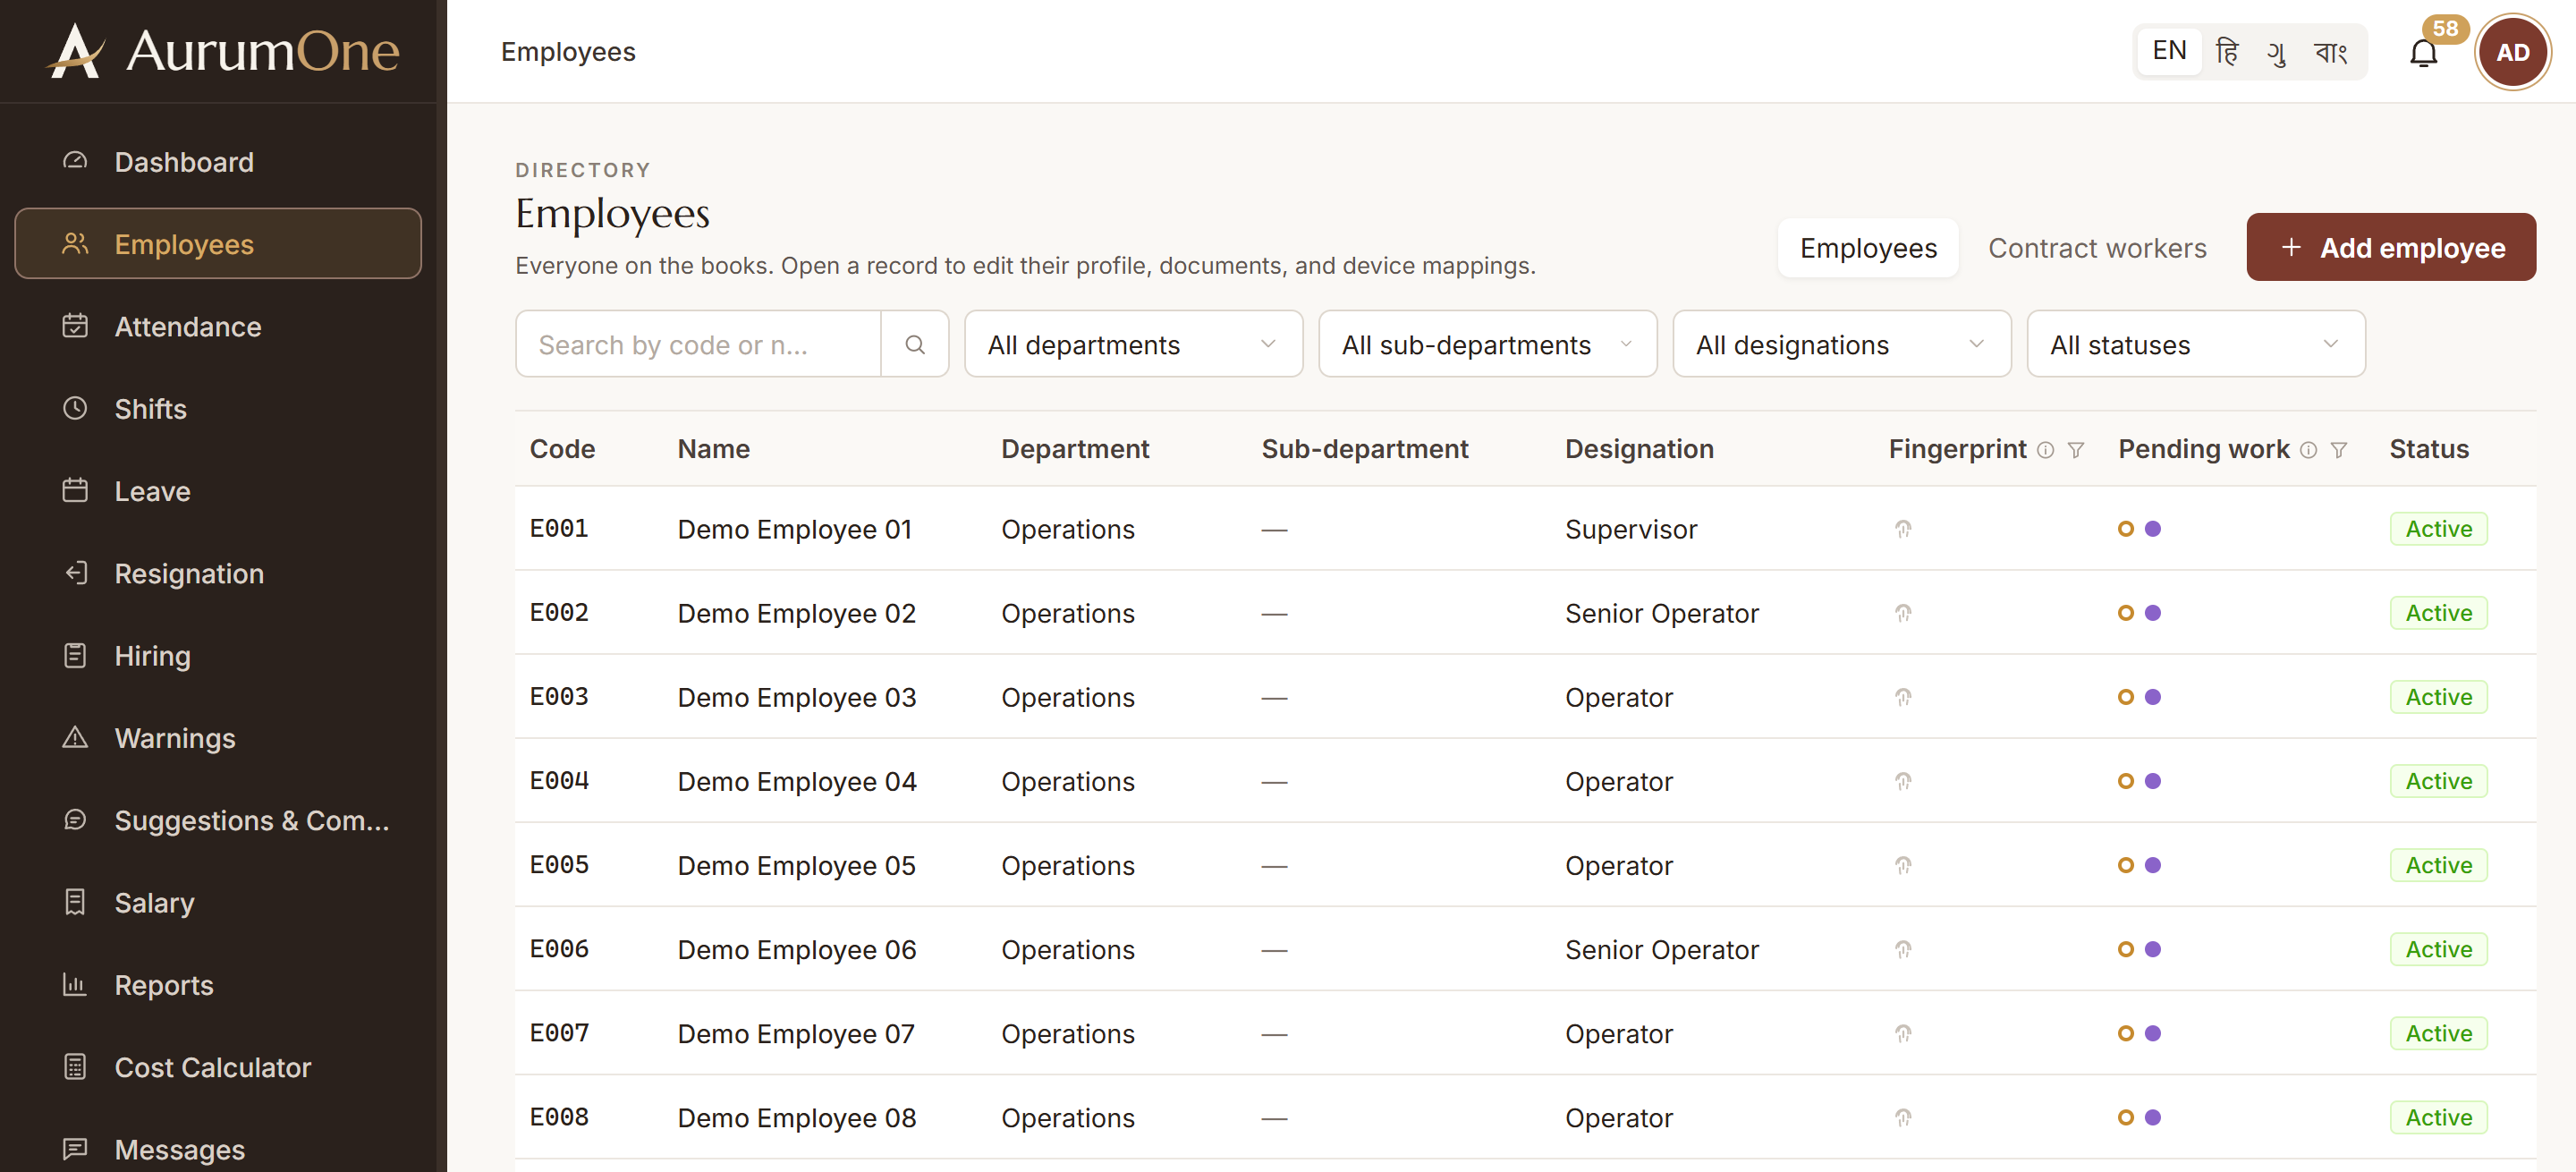Click fingerprint icon for Demo Employee 07
Screen dimensions: 2576x1172
1903,1033
